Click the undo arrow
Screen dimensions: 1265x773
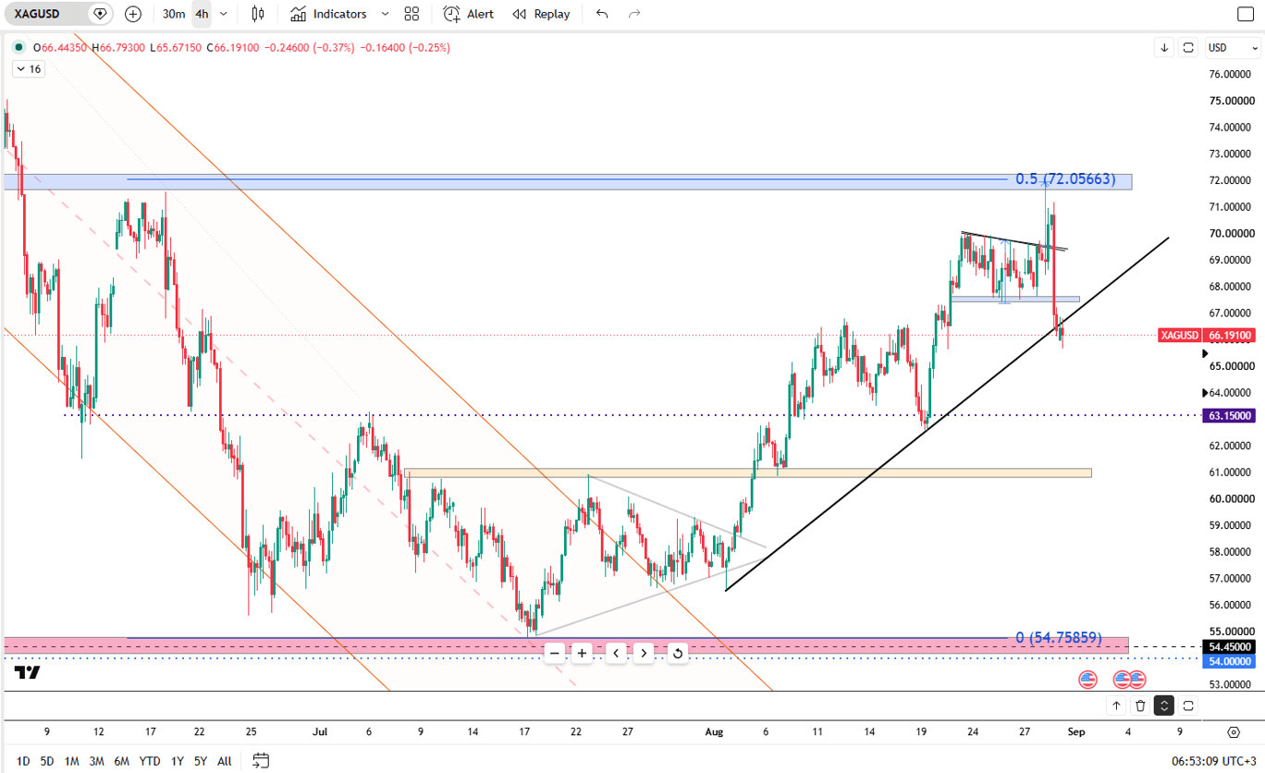point(602,14)
